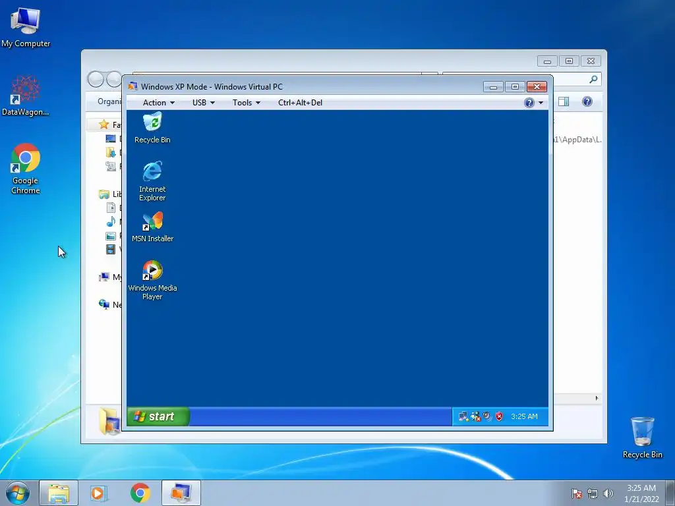Launch Internet Explorer inside XP Mode
Image resolution: width=675 pixels, height=506 pixels.
(152, 181)
